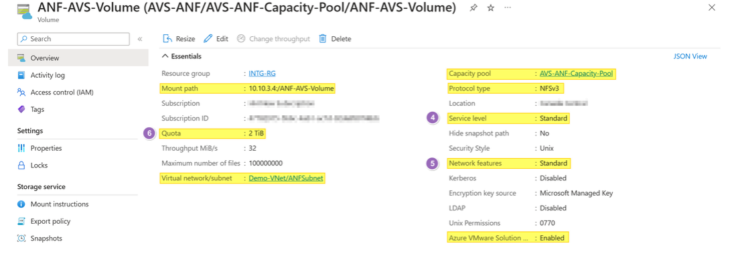This screenshot has height=260, width=740.
Task: Pin the volume blade to dashboard
Action: click(473, 8)
